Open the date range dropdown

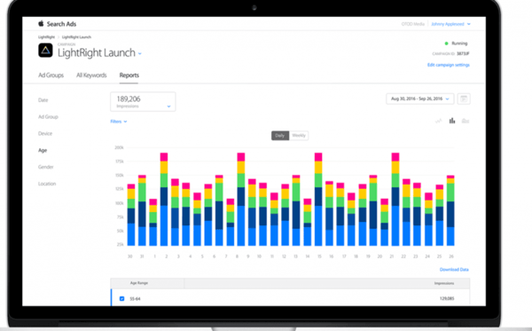point(420,99)
